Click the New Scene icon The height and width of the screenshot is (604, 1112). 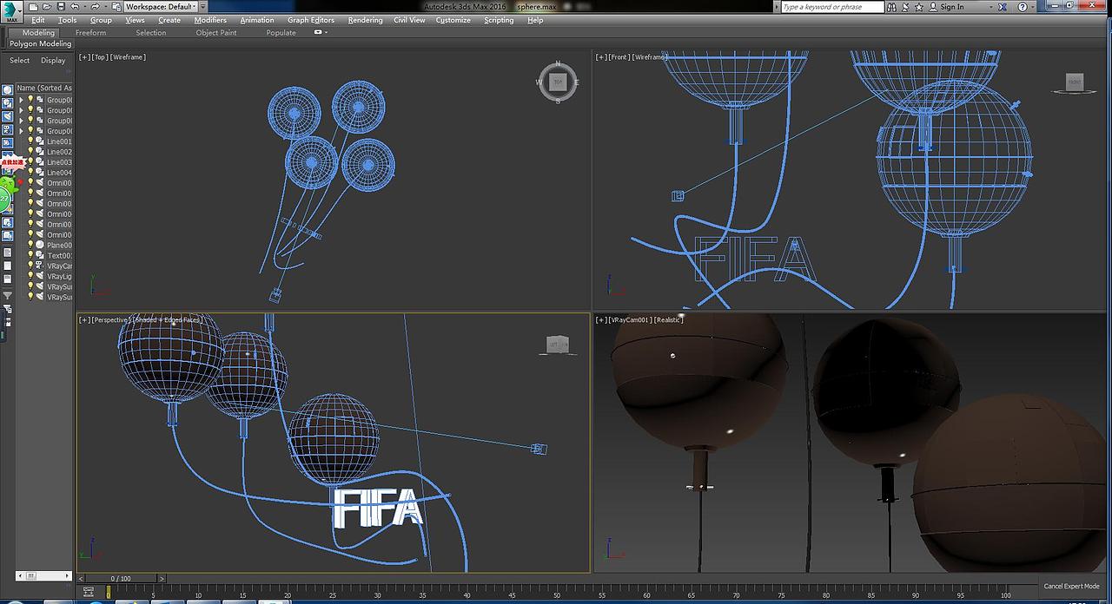pos(33,7)
